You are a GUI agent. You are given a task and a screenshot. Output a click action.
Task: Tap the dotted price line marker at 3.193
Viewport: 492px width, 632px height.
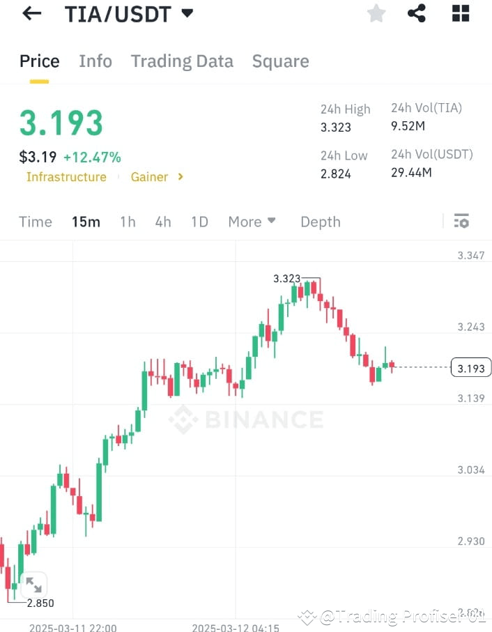pyautogui.click(x=470, y=367)
